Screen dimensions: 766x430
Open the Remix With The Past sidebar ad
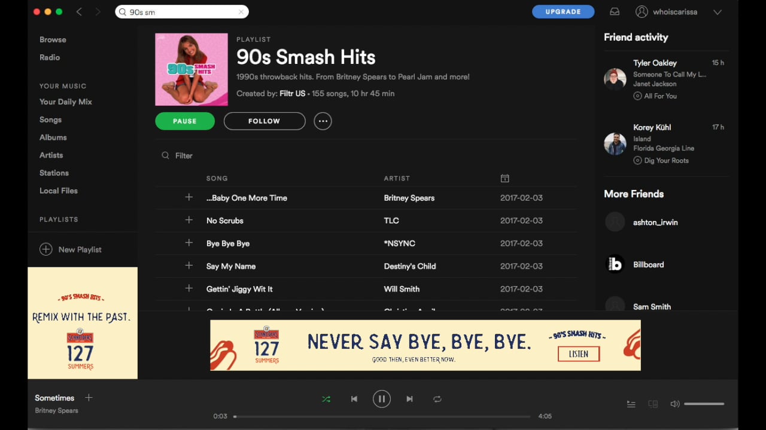point(83,322)
